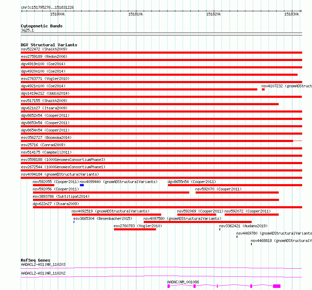
Task: Click the chr3:151795276..151831226 coordinate label
Action: coord(47,8)
